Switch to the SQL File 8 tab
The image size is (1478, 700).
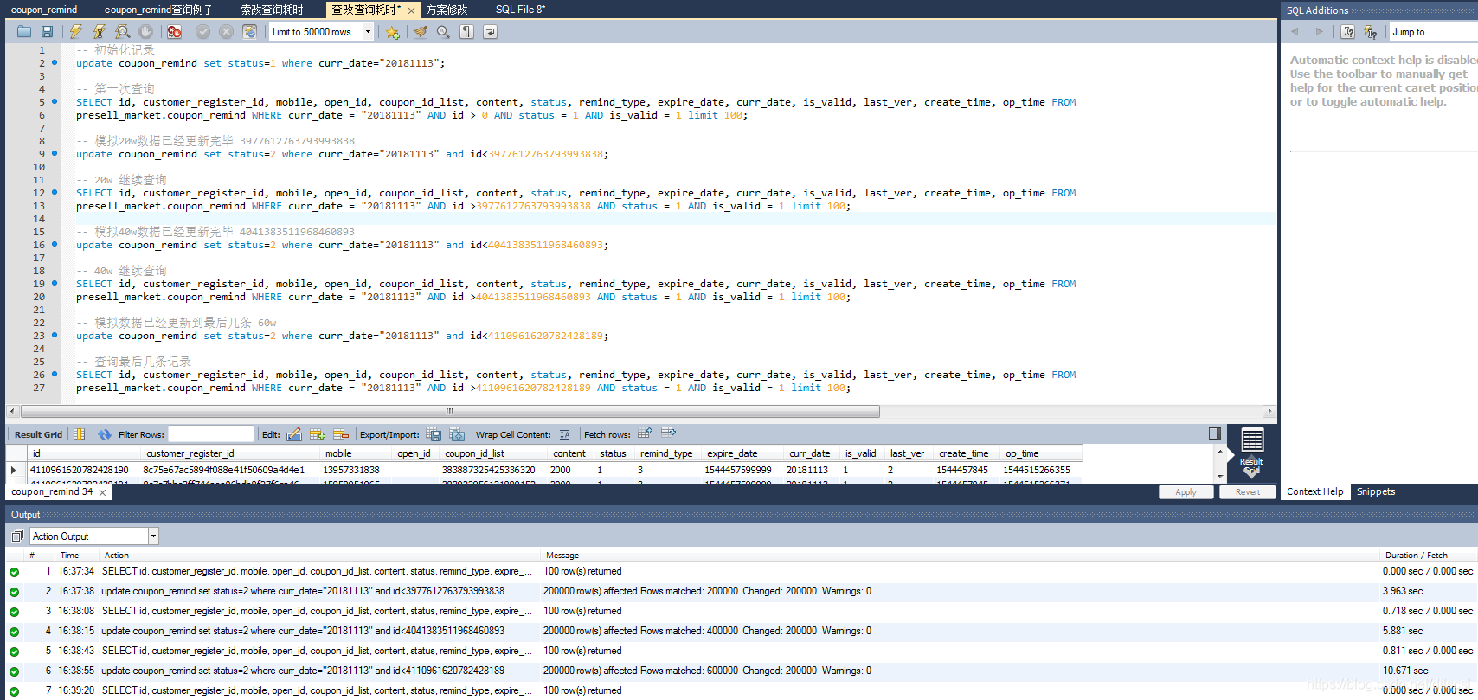pyautogui.click(x=520, y=10)
